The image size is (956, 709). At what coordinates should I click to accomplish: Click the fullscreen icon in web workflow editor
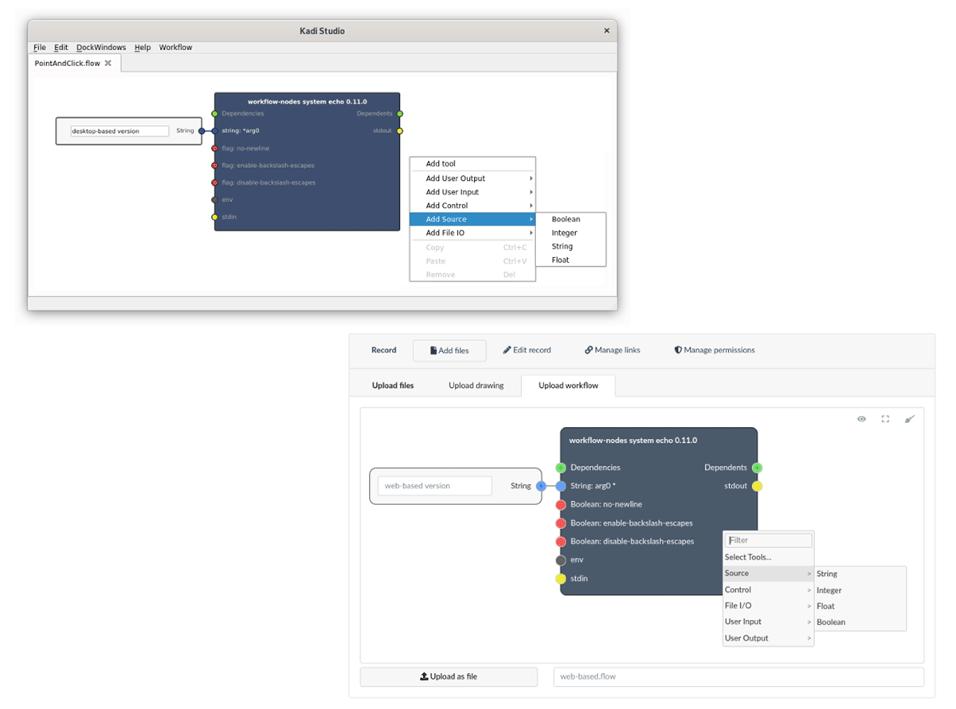885,419
